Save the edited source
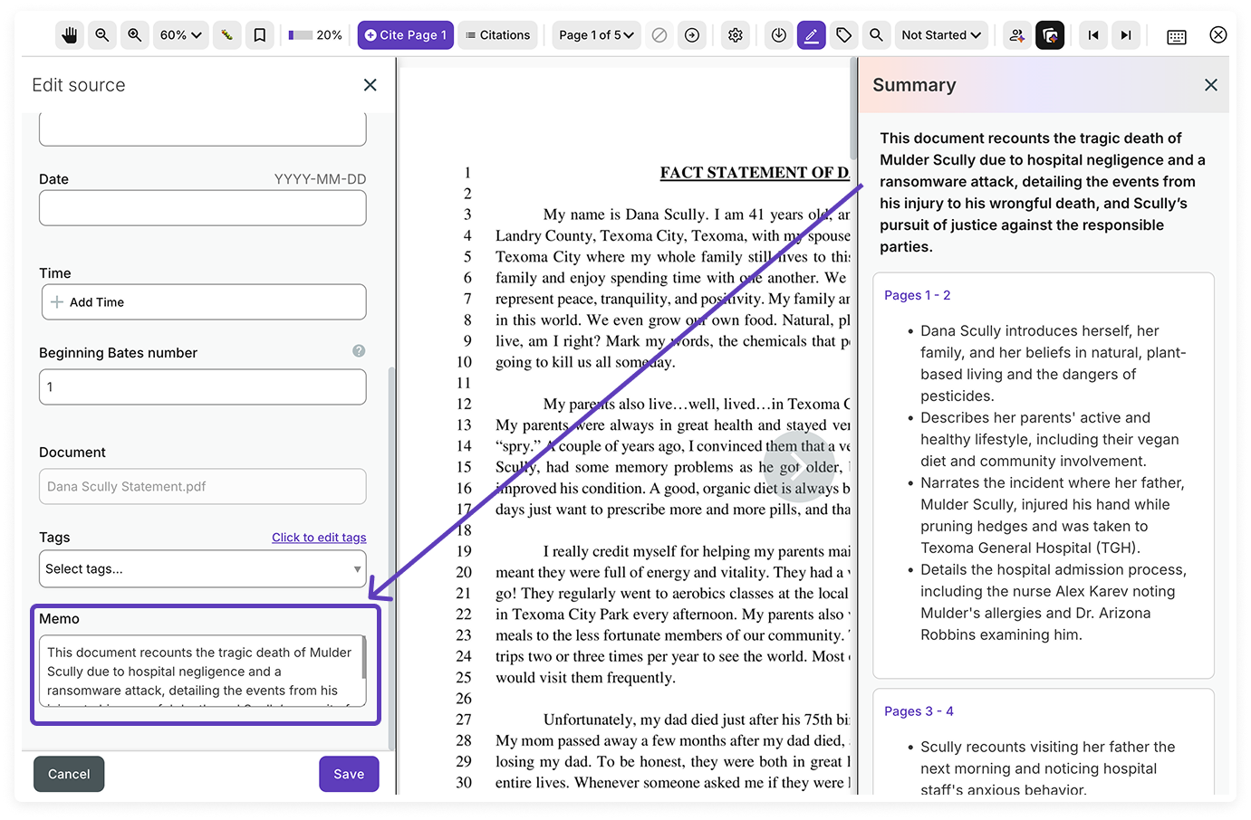 coord(349,774)
